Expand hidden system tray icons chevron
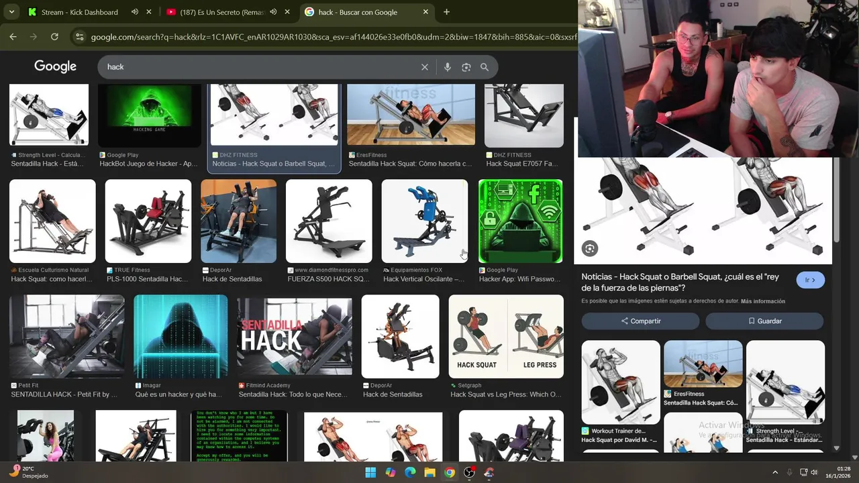The width and height of the screenshot is (859, 483). [775, 472]
